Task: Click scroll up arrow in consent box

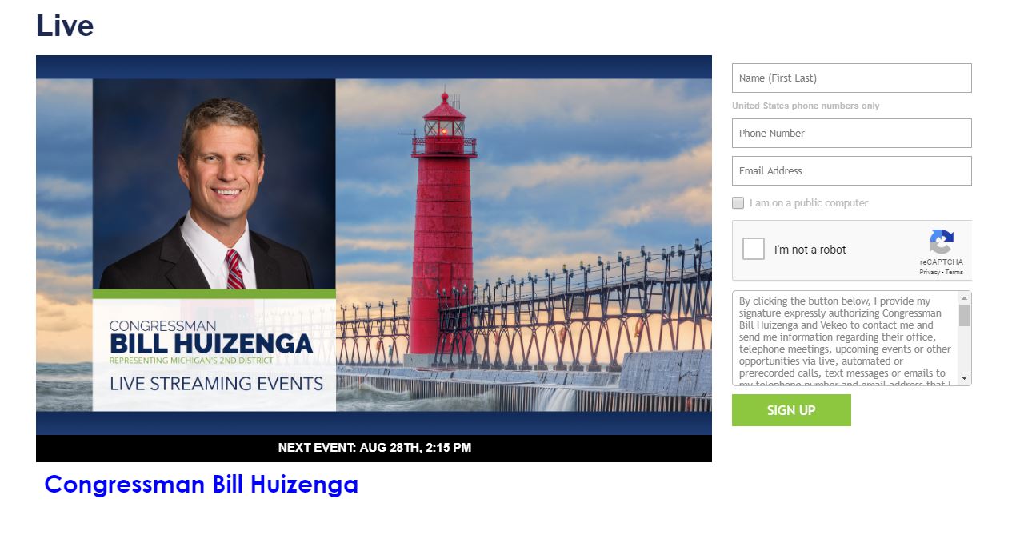Action: (964, 298)
